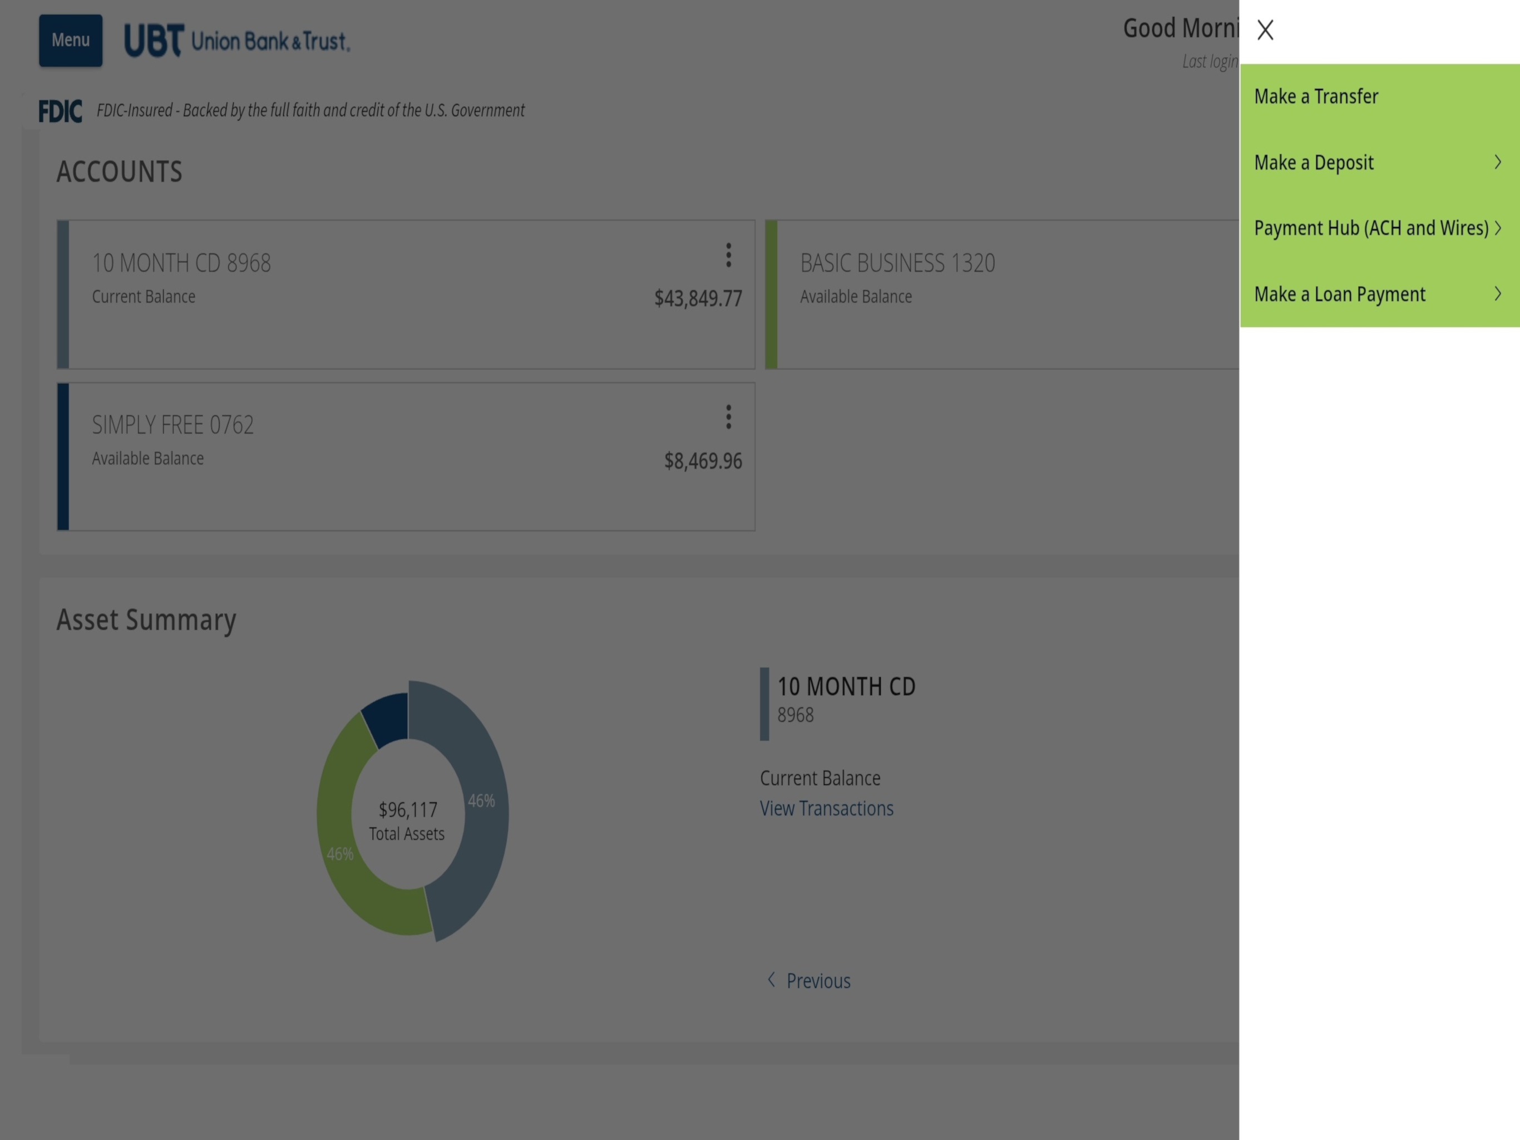Screen dimensions: 1520x1140
Task: Select the navy blue donut segment
Action: 389,719
